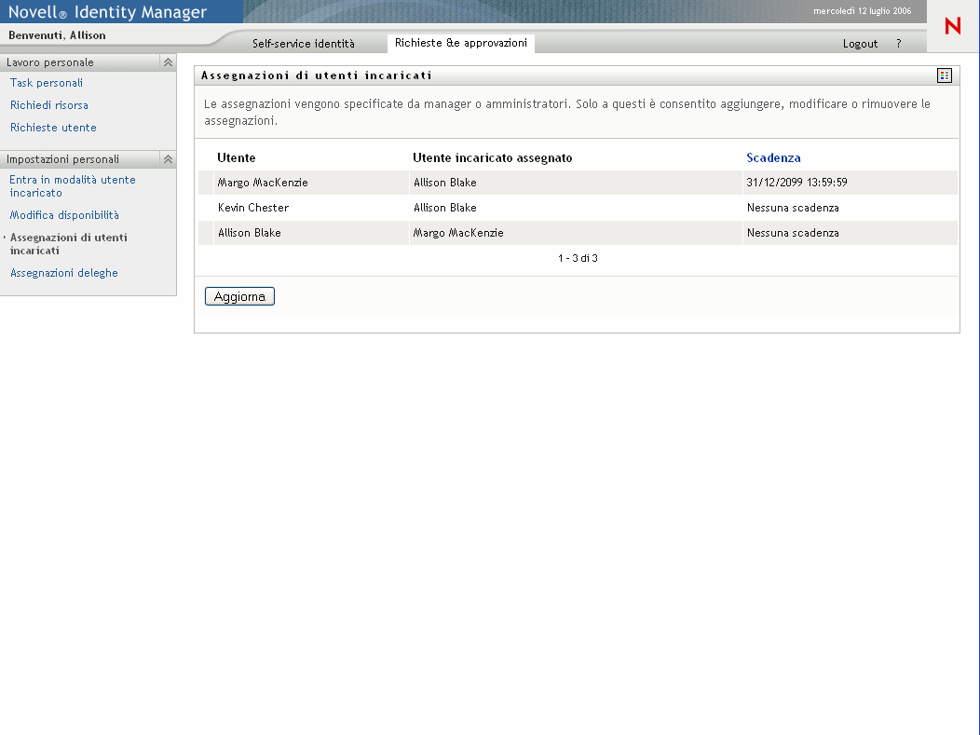This screenshot has height=735, width=980.
Task: Collapse the Impostazioni personali section
Action: click(x=168, y=159)
